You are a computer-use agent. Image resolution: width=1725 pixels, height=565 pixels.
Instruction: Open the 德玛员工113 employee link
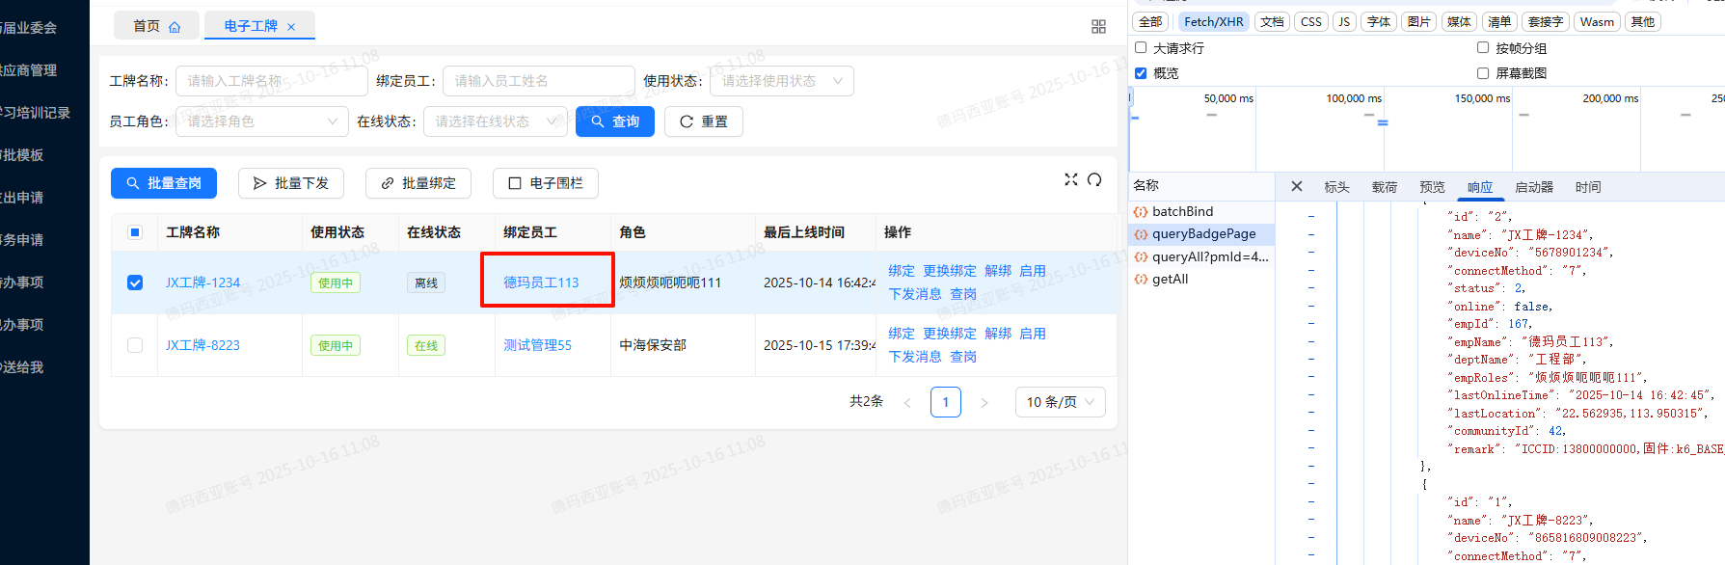[x=541, y=282]
